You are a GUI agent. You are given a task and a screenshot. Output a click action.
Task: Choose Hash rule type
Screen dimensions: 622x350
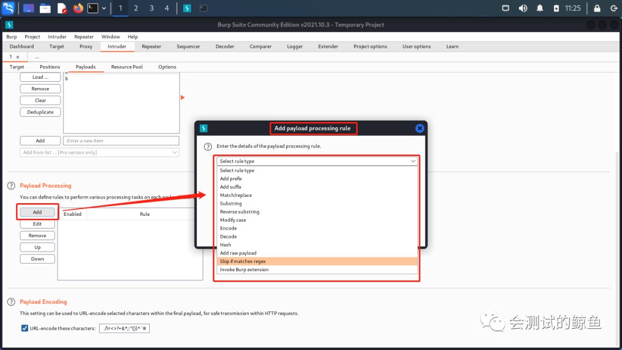[x=317, y=245]
